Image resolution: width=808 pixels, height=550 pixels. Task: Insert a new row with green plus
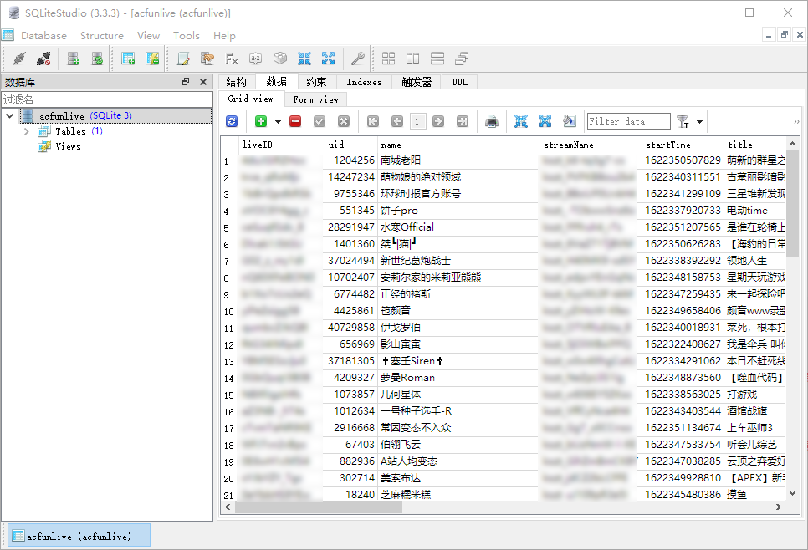261,121
